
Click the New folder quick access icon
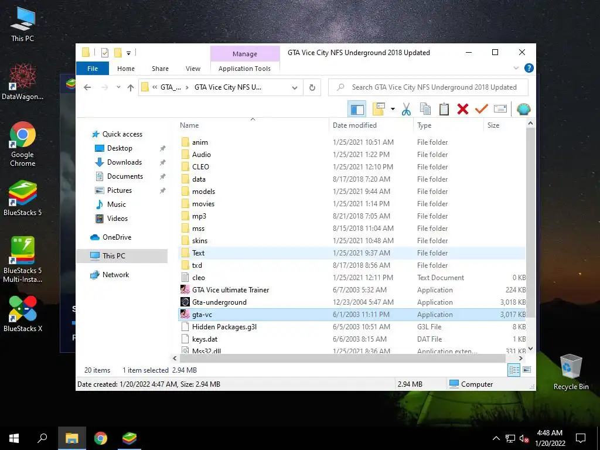pyautogui.click(x=118, y=53)
